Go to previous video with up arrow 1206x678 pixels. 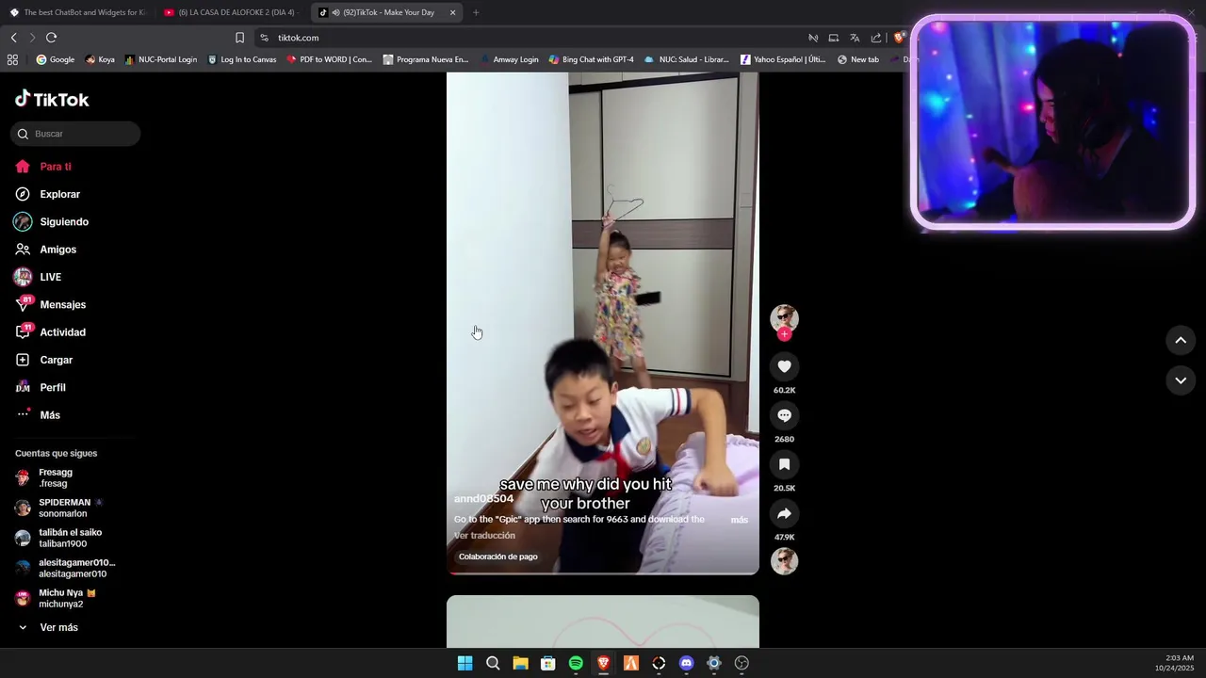click(x=1181, y=340)
